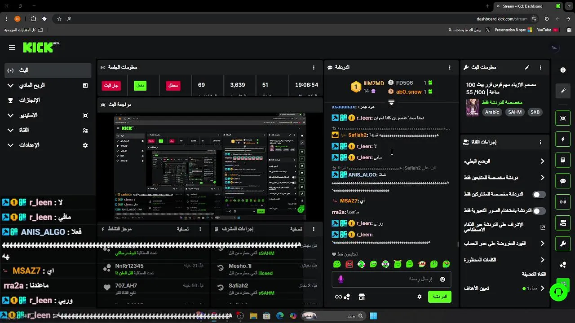This screenshot has width=575, height=323.
Task: Click the purple microphone icon in chat input
Action: click(x=341, y=279)
